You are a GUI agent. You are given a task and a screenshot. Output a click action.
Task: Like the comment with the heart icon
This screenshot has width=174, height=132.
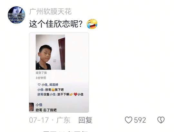(x=129, y=120)
